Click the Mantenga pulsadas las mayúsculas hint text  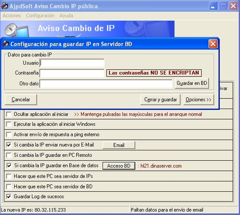tap(141, 114)
